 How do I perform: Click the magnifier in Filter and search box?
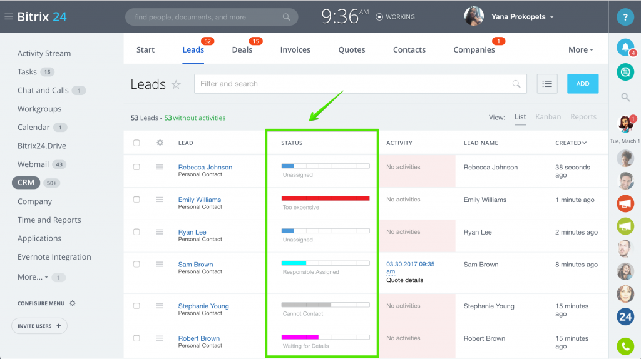(x=516, y=84)
